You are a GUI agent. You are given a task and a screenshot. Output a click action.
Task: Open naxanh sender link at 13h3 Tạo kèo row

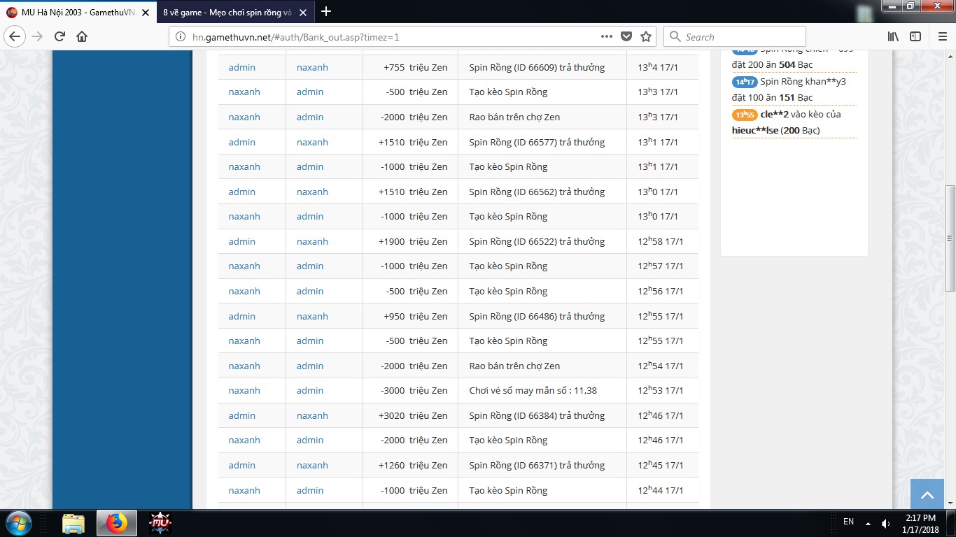[x=244, y=92]
